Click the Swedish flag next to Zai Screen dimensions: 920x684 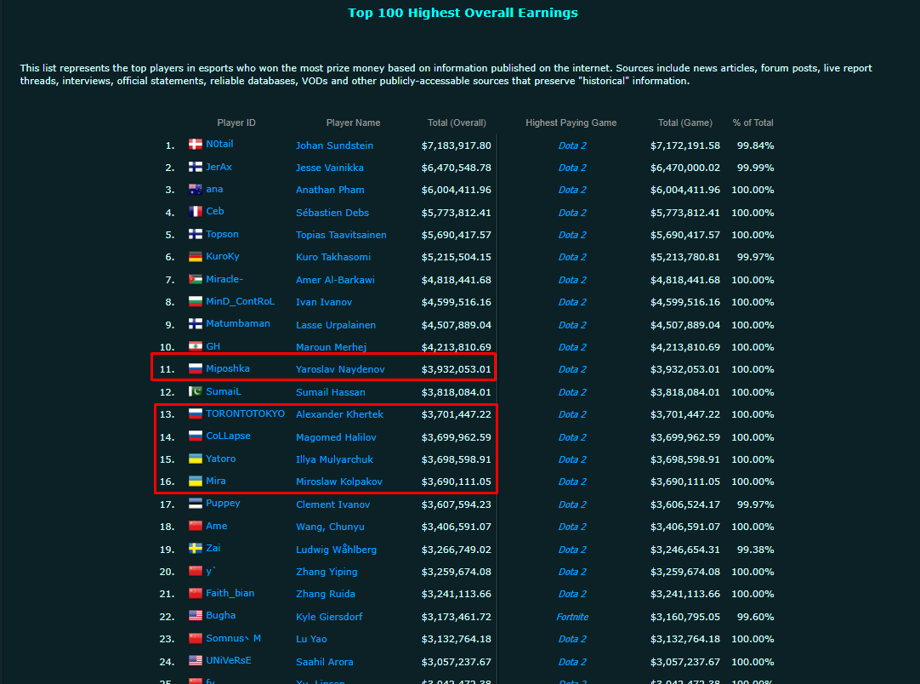coord(195,549)
